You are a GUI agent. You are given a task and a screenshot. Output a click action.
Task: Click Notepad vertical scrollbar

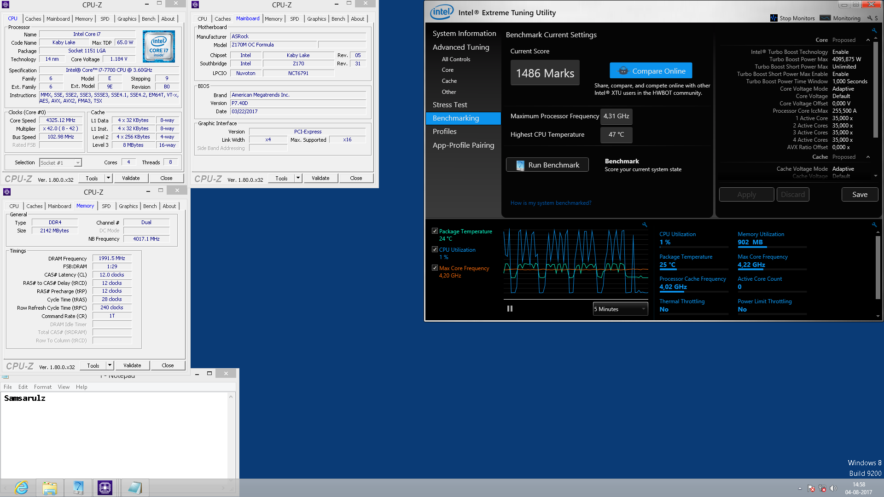231,435
